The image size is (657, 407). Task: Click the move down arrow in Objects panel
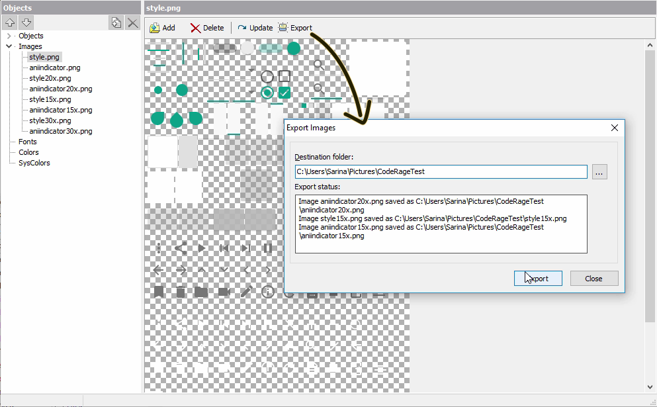(26, 23)
